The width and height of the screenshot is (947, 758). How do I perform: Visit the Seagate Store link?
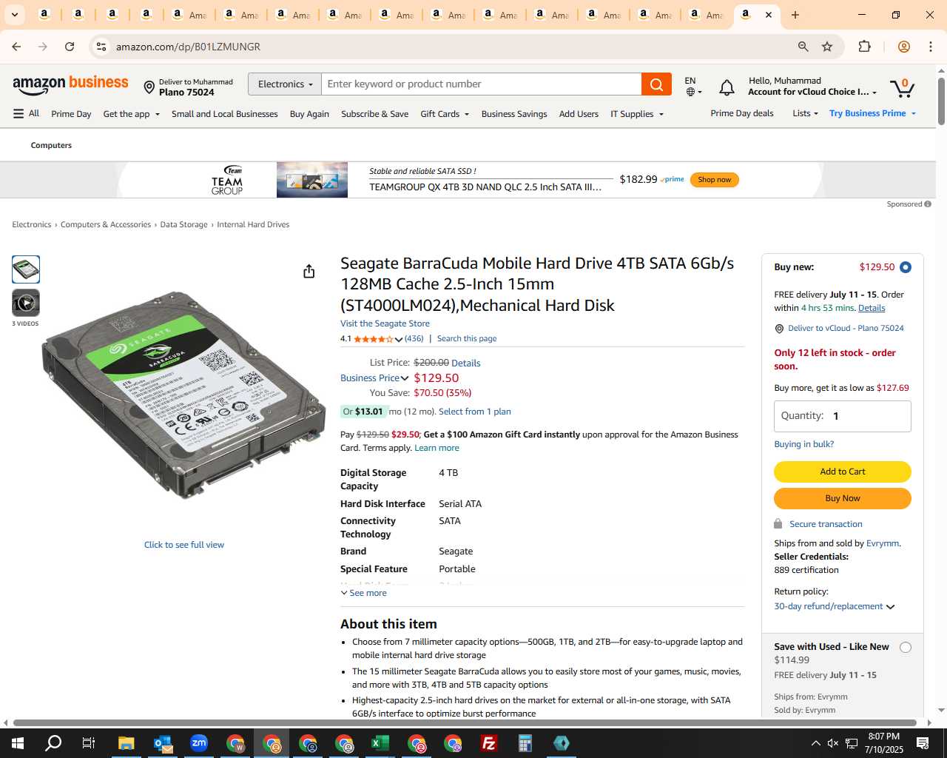tap(385, 323)
